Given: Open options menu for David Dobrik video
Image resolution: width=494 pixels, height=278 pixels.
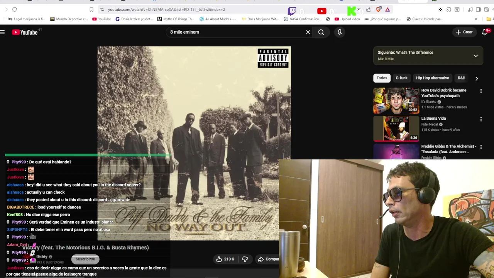Looking at the screenshot, I should (481, 91).
